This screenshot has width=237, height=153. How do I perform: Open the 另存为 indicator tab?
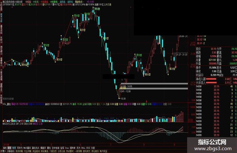(x=20, y=148)
